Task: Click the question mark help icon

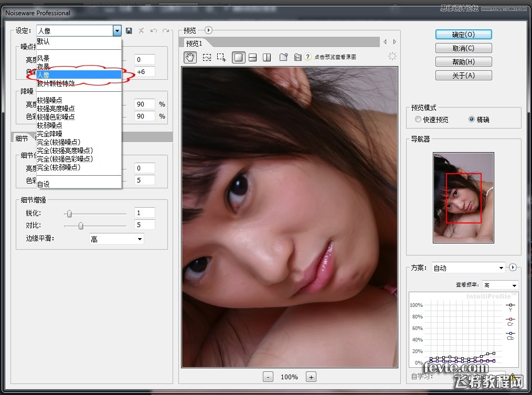Action: coord(307,57)
